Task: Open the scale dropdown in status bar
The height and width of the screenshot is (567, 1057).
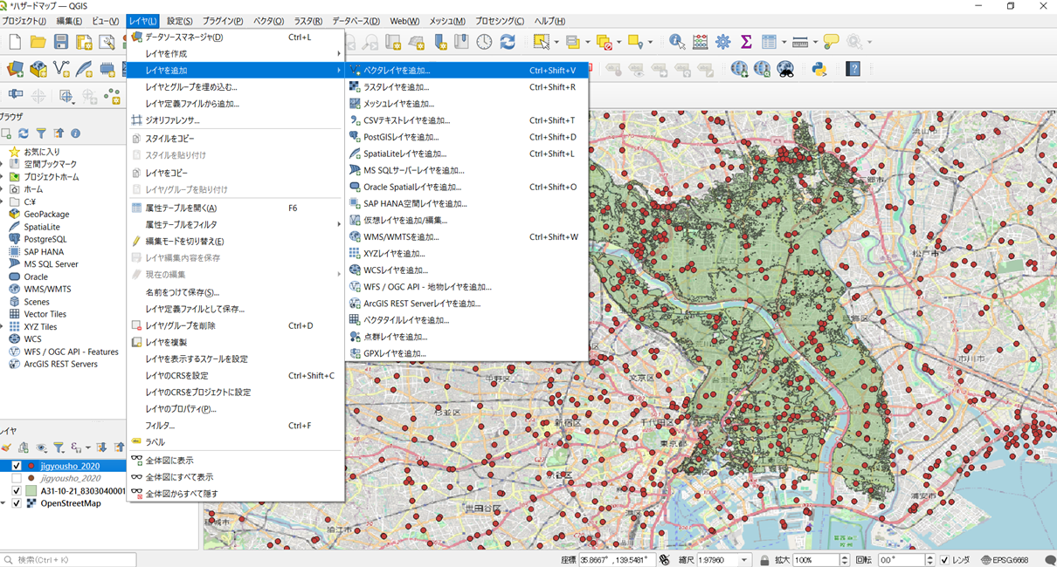Action: click(744, 560)
